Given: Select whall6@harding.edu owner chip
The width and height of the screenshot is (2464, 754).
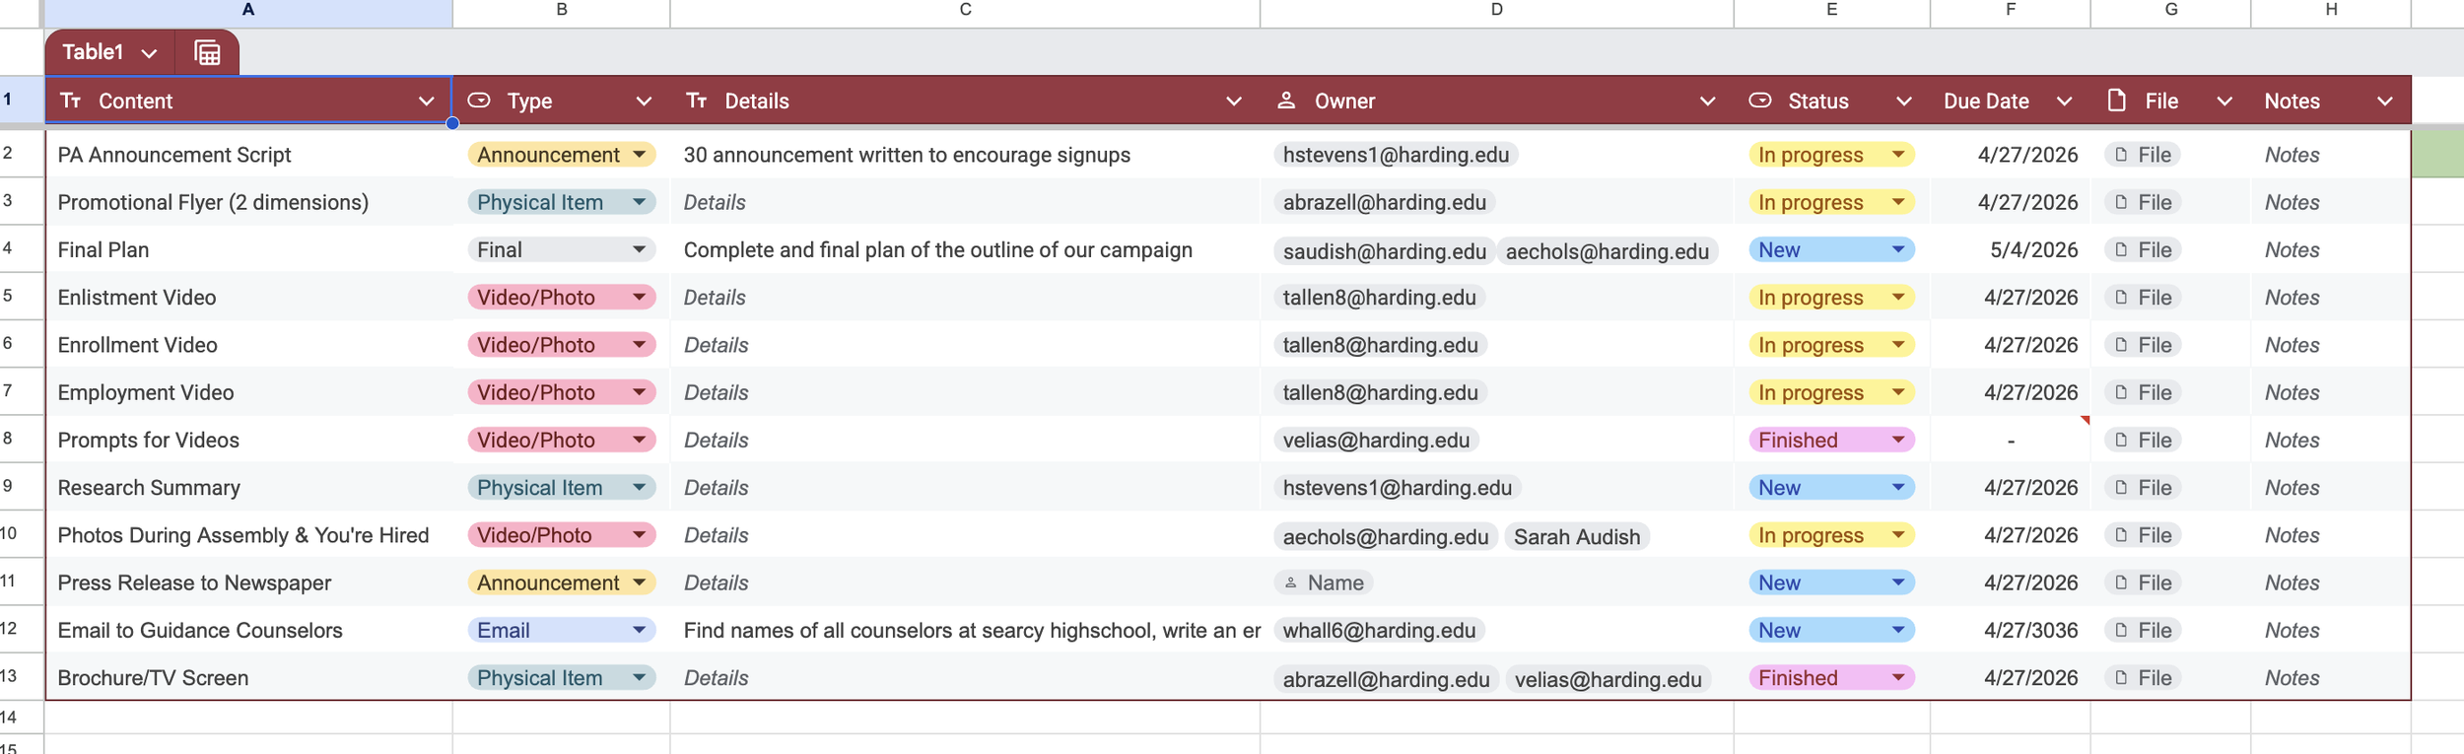Looking at the screenshot, I should (x=1379, y=631).
